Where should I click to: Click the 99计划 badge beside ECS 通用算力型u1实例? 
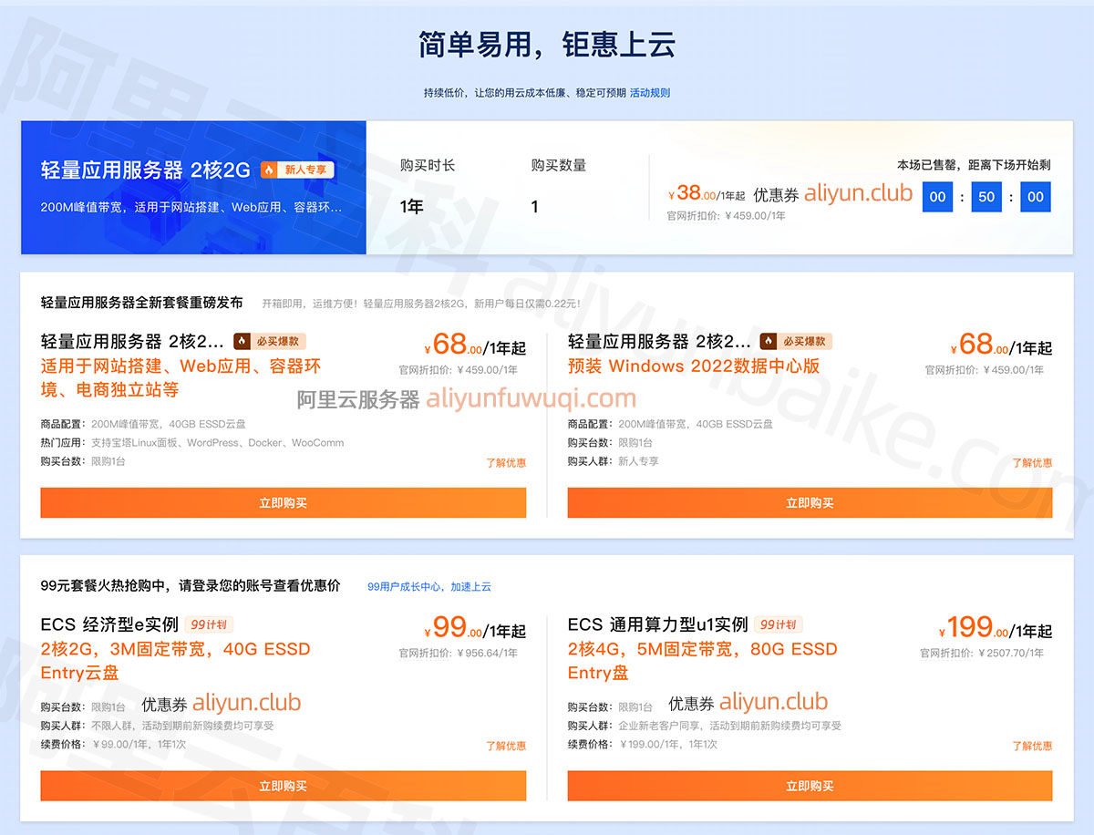pos(778,624)
